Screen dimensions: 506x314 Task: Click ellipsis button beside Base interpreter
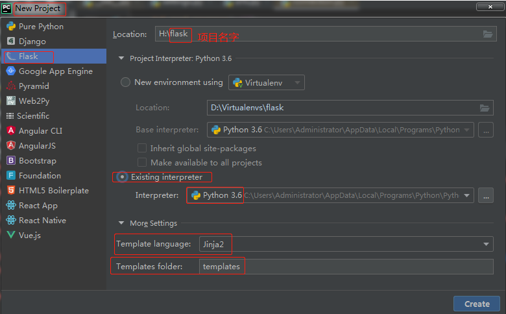pos(486,130)
